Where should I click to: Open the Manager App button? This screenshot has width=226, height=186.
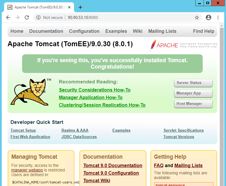pos(193,93)
